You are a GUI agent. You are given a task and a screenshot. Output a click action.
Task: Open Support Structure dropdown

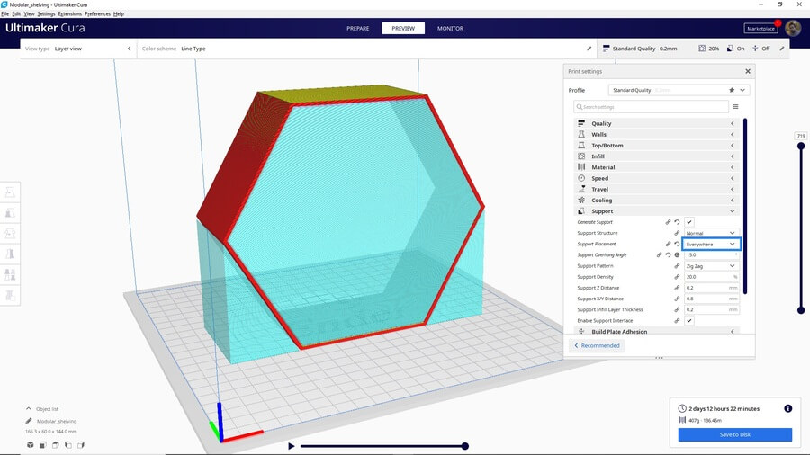tap(712, 233)
